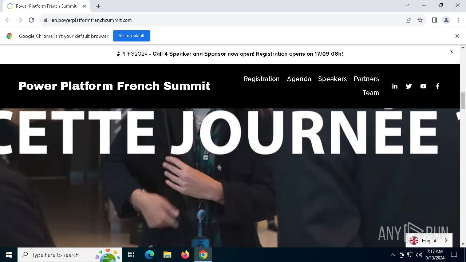Open the LinkedIn social icon
Image resolution: width=466 pixels, height=262 pixels.
395,86
